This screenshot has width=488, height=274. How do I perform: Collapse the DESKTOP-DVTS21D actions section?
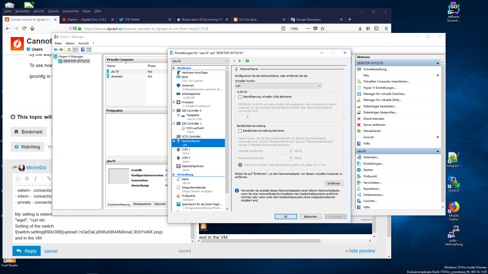[438, 63]
